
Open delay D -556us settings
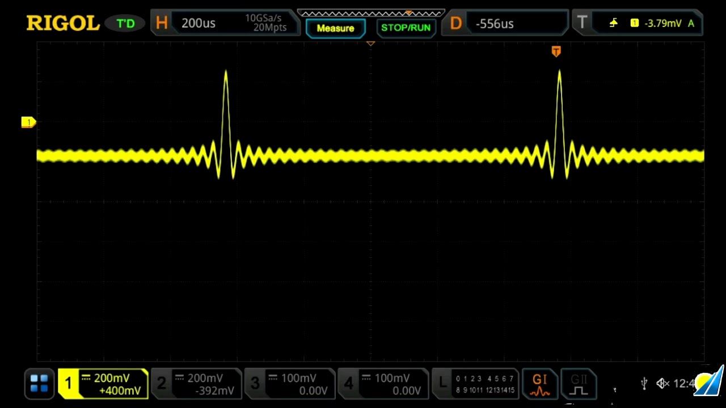click(505, 23)
